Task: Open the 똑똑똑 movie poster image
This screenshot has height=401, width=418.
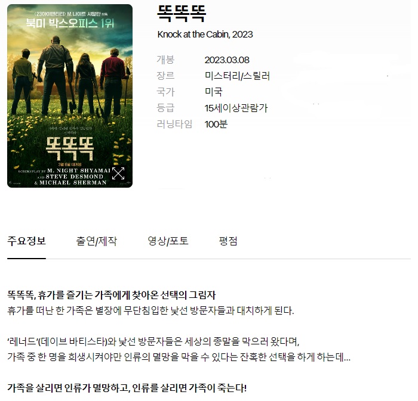Action: 70,96
